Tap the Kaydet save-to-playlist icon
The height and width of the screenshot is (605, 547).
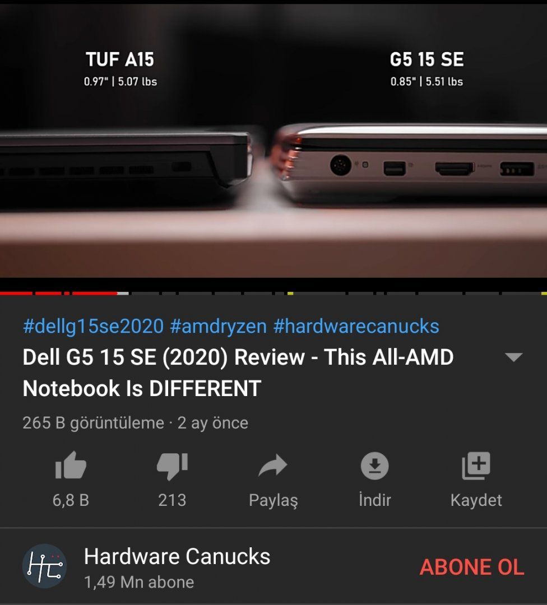476,466
